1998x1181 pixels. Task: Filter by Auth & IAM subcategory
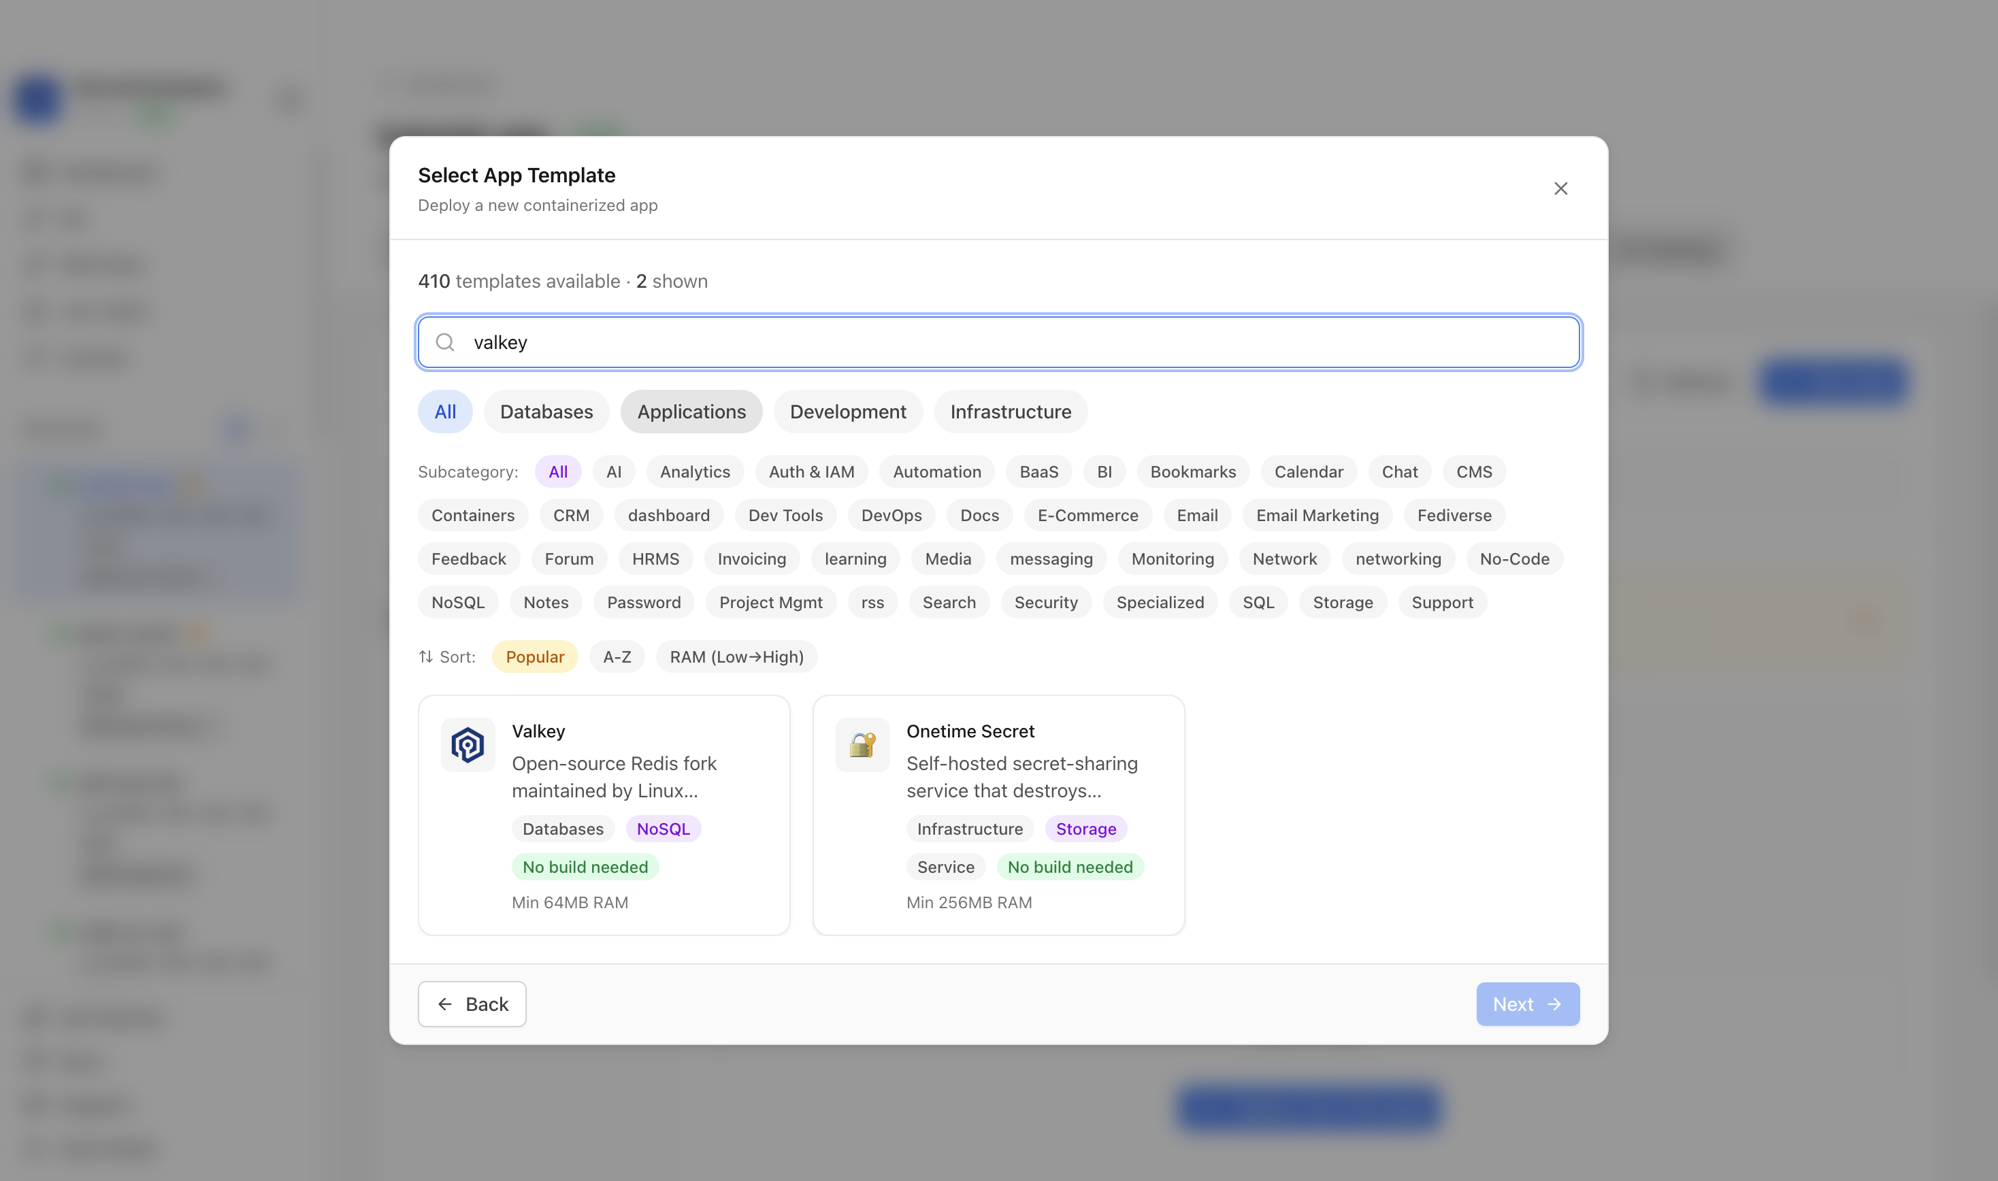point(811,472)
